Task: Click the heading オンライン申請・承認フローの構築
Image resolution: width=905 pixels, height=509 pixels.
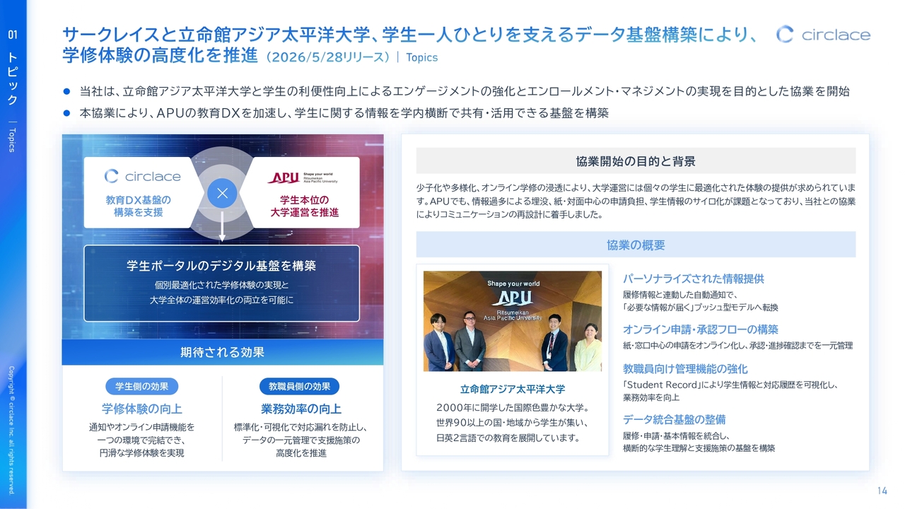Action: [x=701, y=329]
